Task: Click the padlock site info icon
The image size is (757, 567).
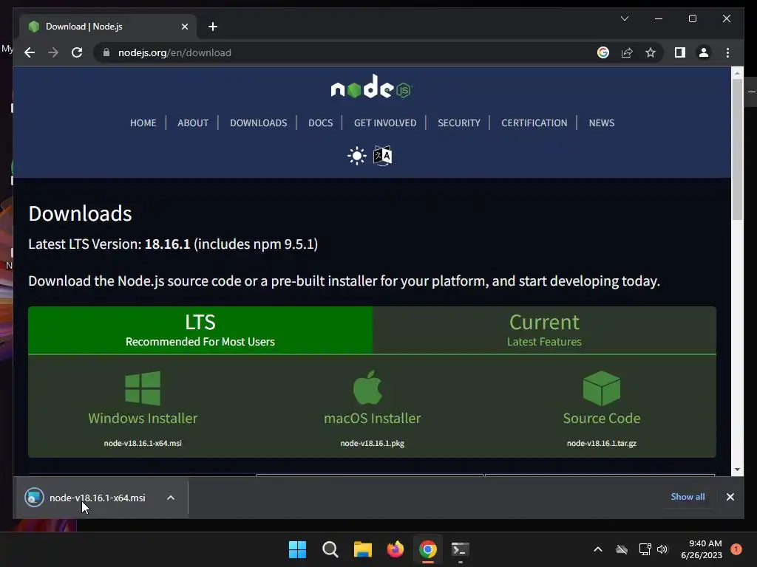Action: click(x=106, y=52)
